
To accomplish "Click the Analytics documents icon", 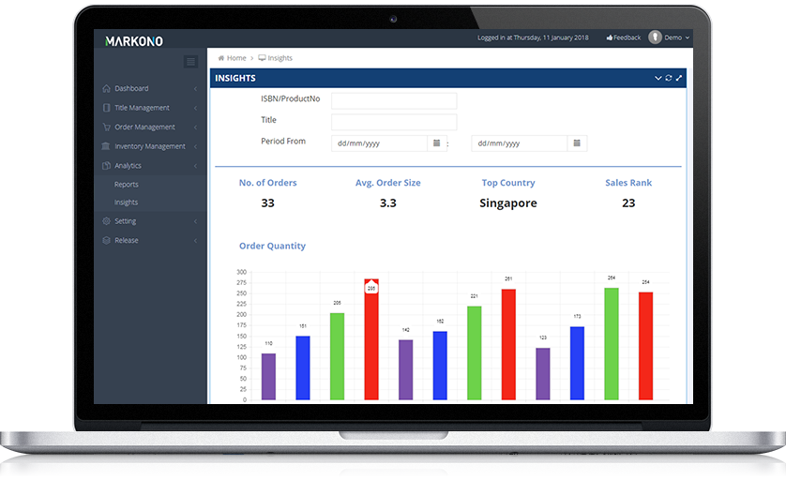I will 106,165.
